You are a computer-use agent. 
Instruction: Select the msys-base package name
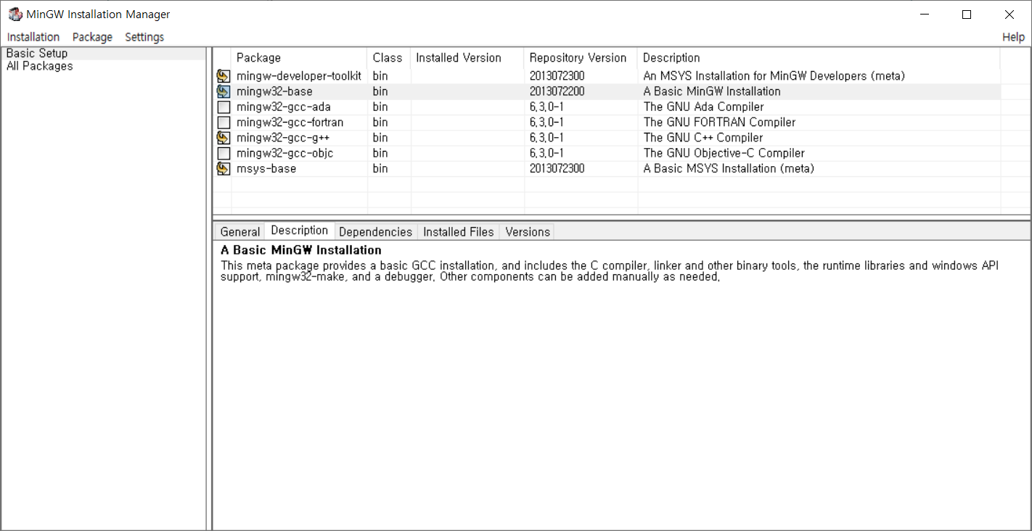coord(266,168)
